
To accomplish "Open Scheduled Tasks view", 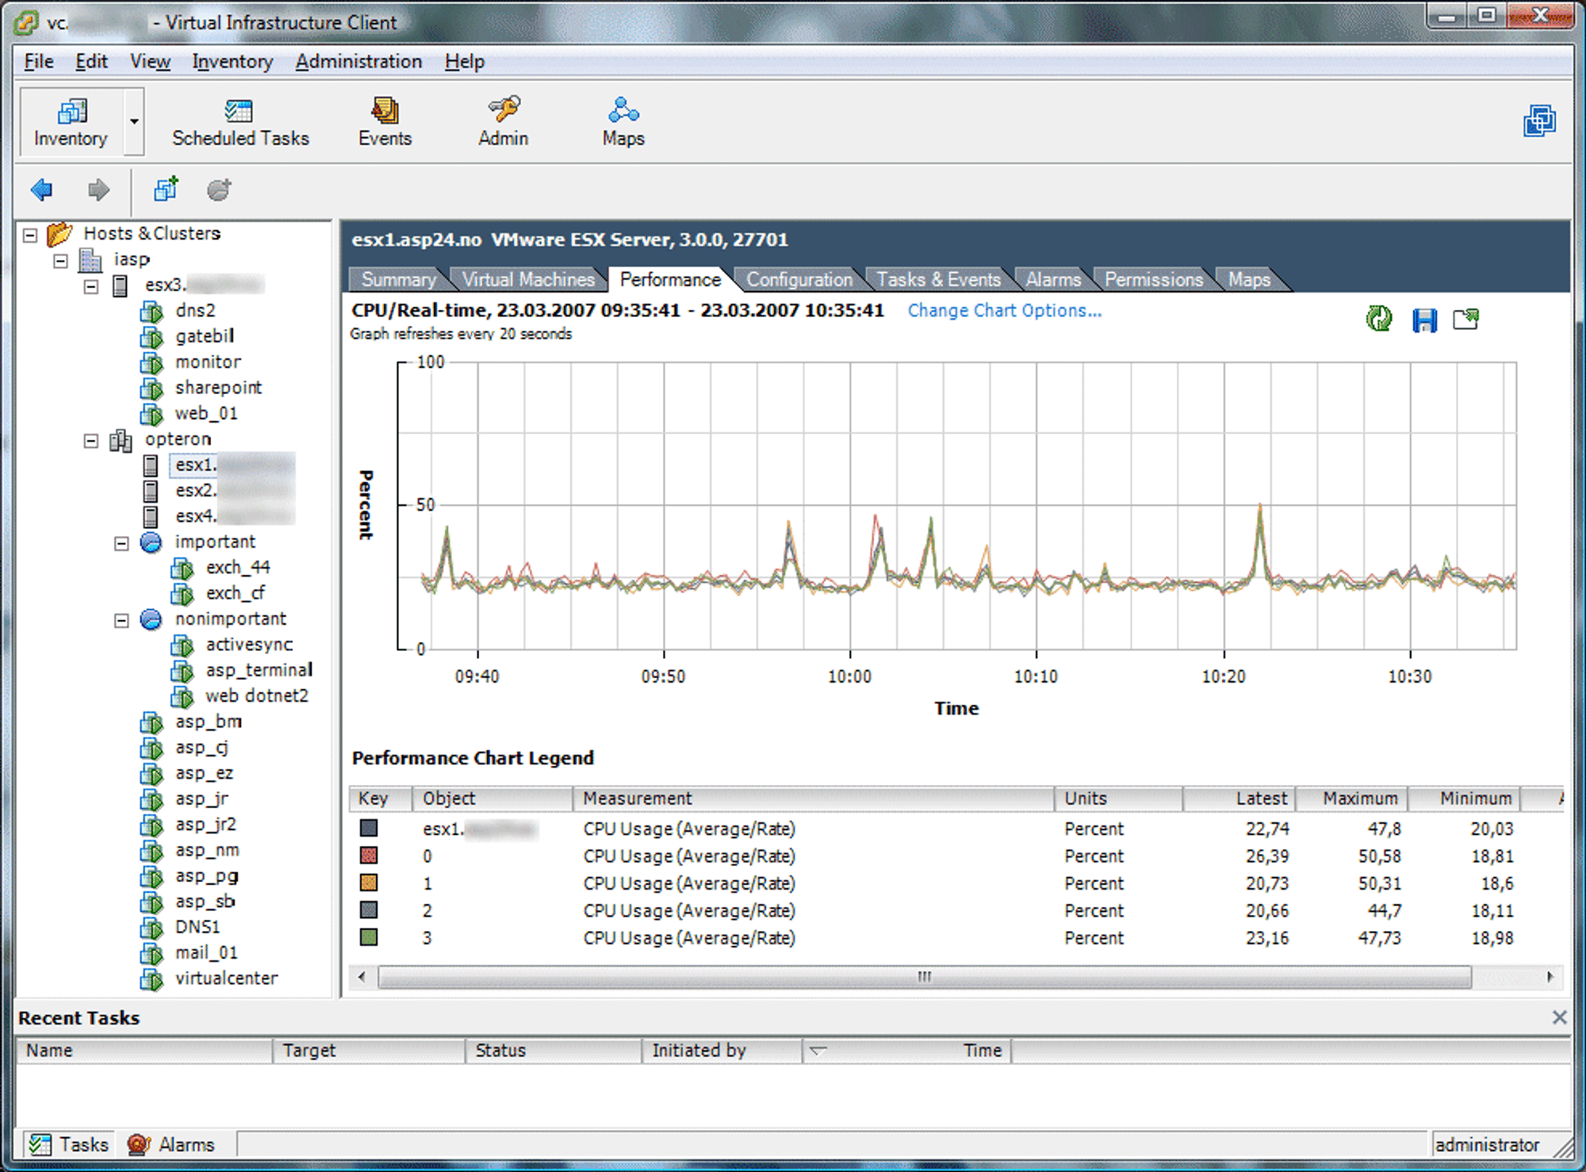I will 240,122.
